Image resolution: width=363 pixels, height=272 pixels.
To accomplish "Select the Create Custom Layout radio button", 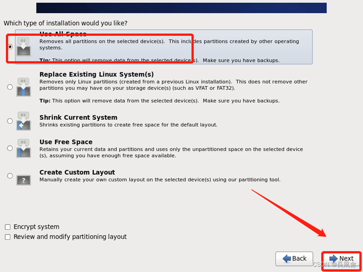I will click(10, 176).
